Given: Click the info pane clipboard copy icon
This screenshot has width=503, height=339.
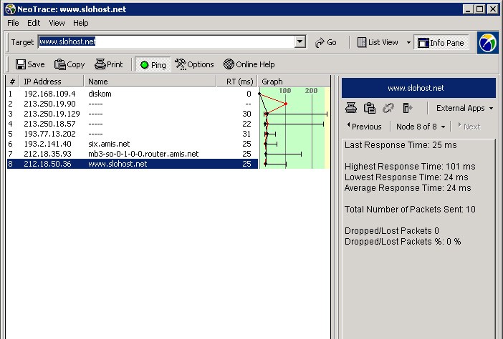Looking at the screenshot, I should click(x=370, y=108).
